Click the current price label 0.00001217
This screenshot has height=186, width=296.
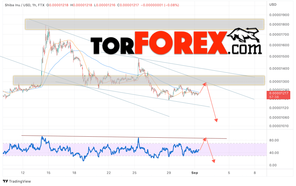(279, 93)
